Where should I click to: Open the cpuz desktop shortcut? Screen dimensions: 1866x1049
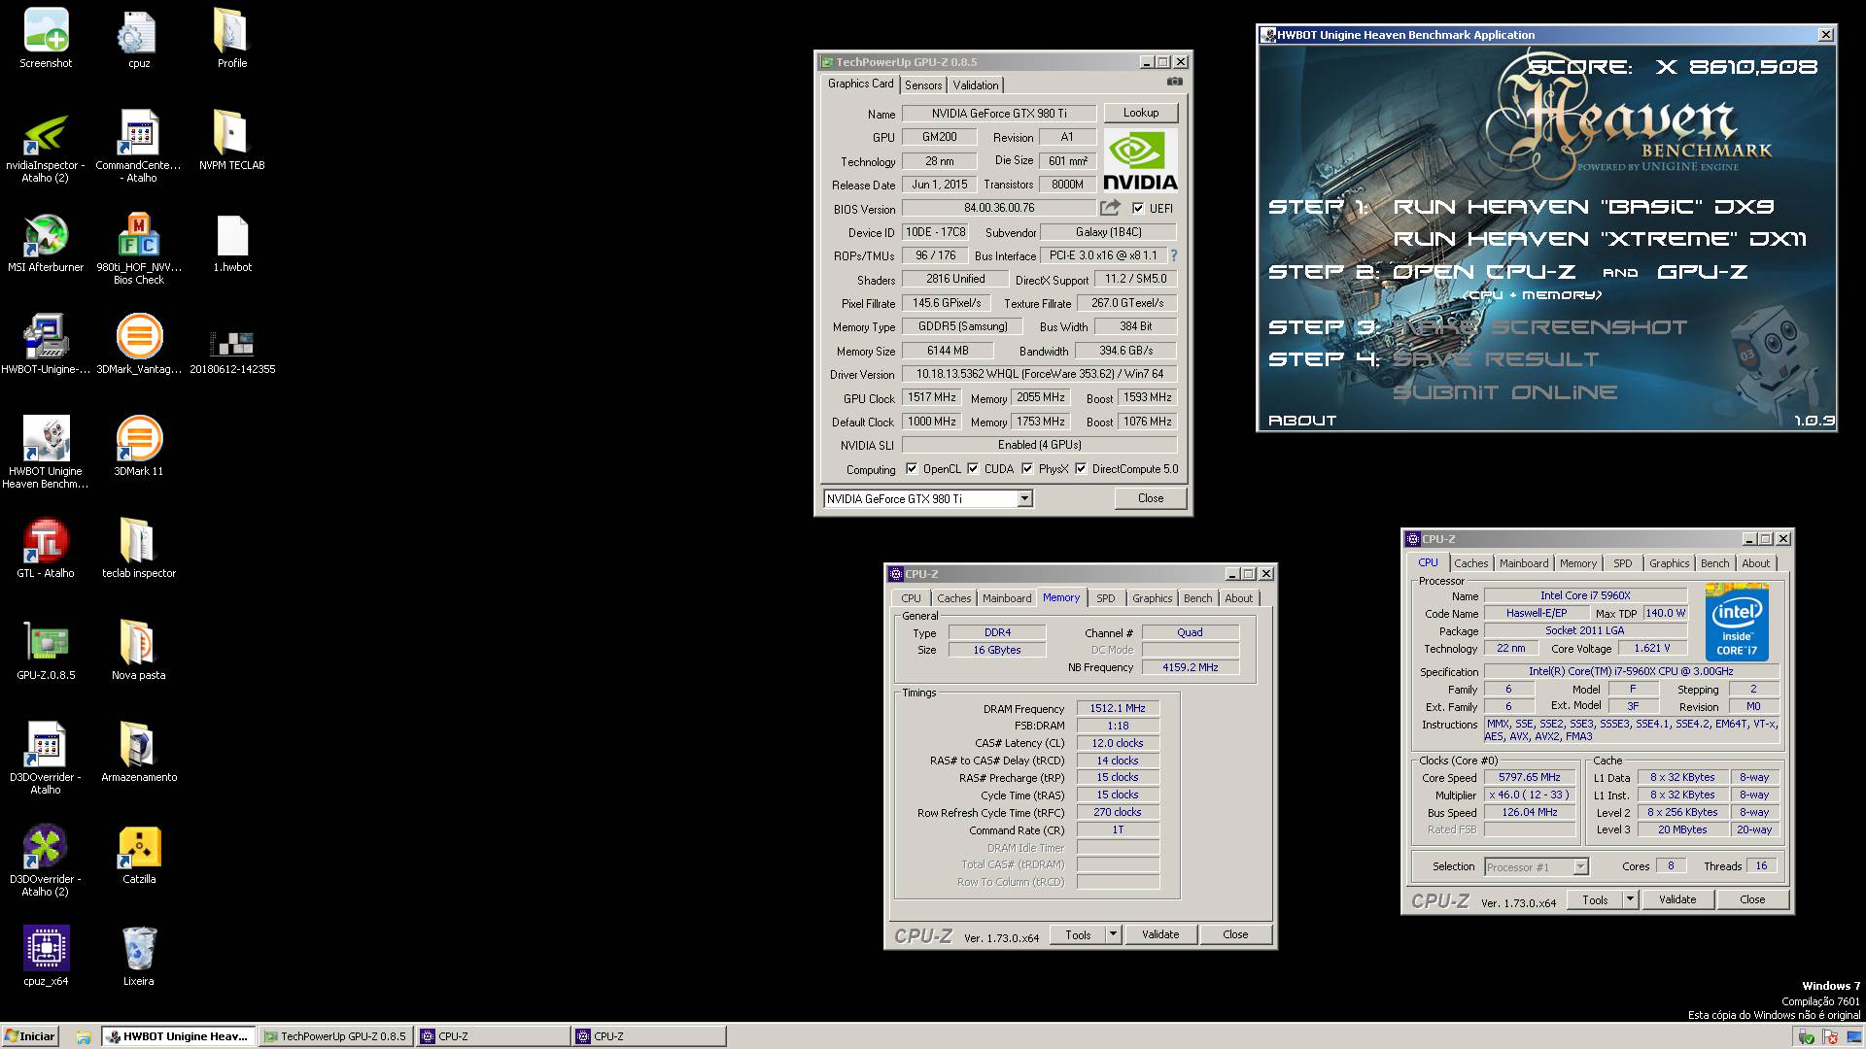click(139, 39)
